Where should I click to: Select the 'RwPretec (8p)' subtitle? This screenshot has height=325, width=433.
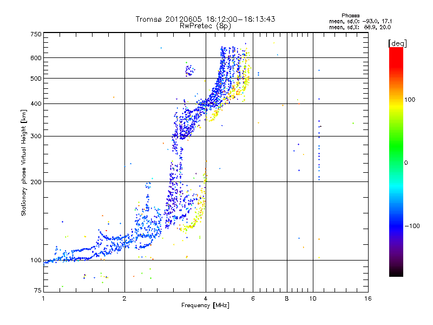pyautogui.click(x=205, y=26)
